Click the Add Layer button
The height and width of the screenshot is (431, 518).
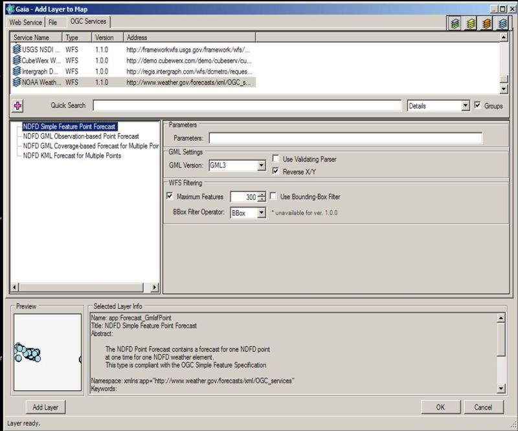(x=45, y=407)
